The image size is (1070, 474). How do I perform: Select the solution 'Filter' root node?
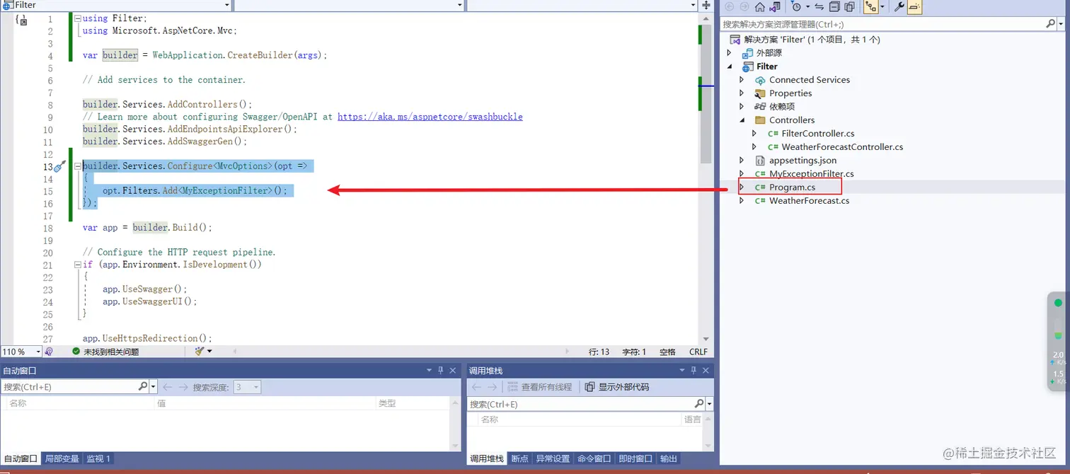[x=812, y=40]
